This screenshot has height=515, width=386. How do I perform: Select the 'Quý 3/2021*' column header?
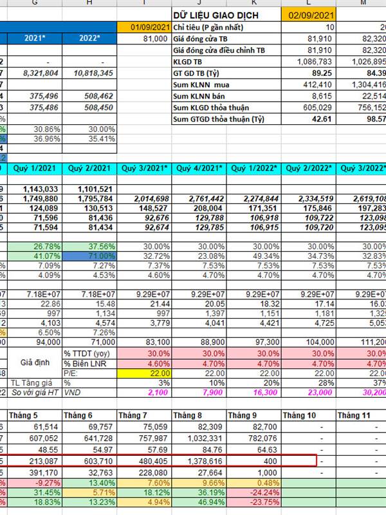[144, 169]
